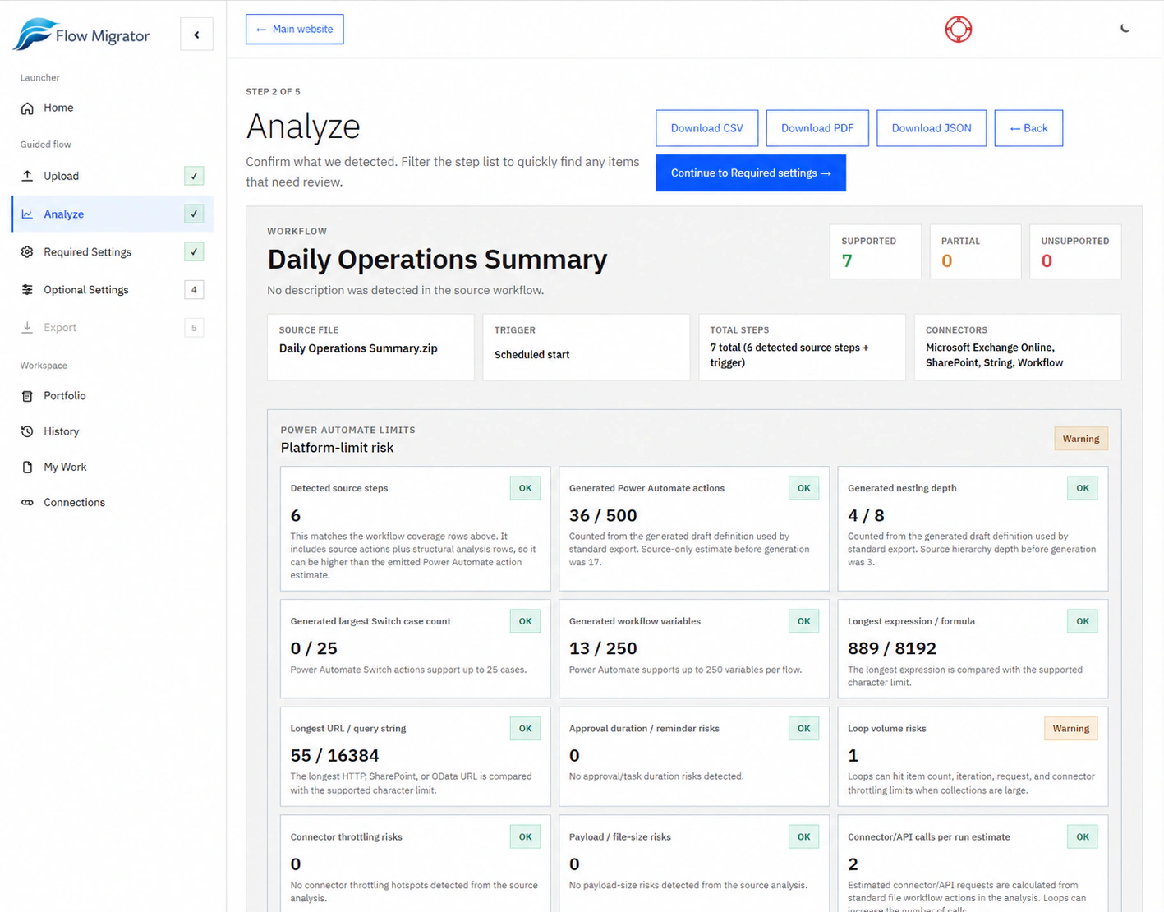Open Portfolio in the Workspace section
This screenshot has height=912, width=1164.
[112, 396]
